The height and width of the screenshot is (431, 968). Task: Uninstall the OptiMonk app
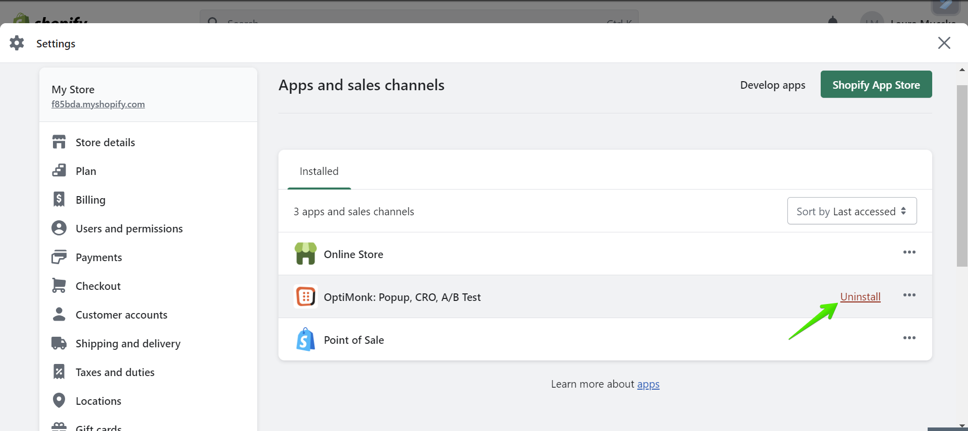[x=861, y=296]
